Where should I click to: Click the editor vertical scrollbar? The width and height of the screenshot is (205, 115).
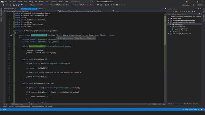click(x=165, y=58)
